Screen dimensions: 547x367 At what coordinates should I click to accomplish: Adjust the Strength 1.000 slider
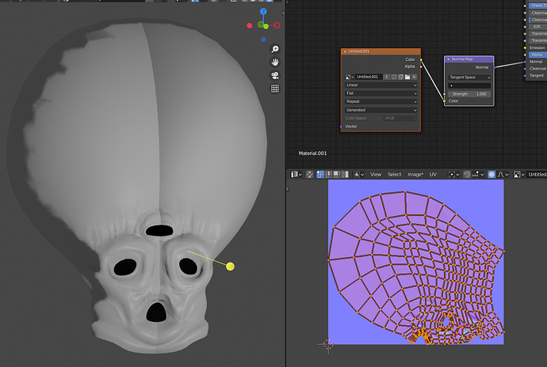point(469,94)
